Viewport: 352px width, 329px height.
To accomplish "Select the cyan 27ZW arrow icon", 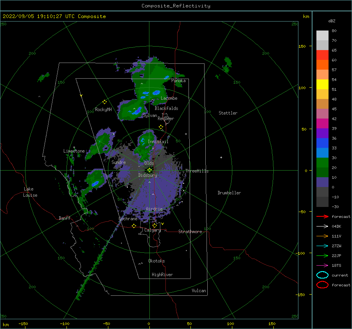I will pos(322,246).
